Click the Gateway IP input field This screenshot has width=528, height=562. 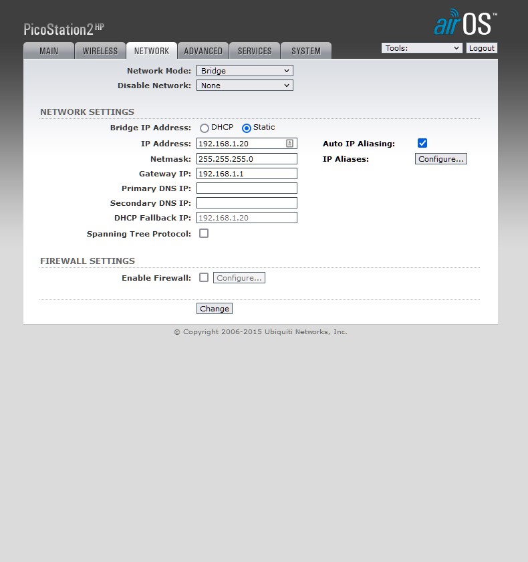(x=247, y=174)
